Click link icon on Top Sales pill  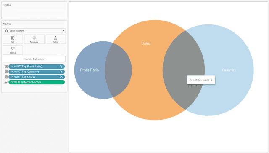(61, 77)
